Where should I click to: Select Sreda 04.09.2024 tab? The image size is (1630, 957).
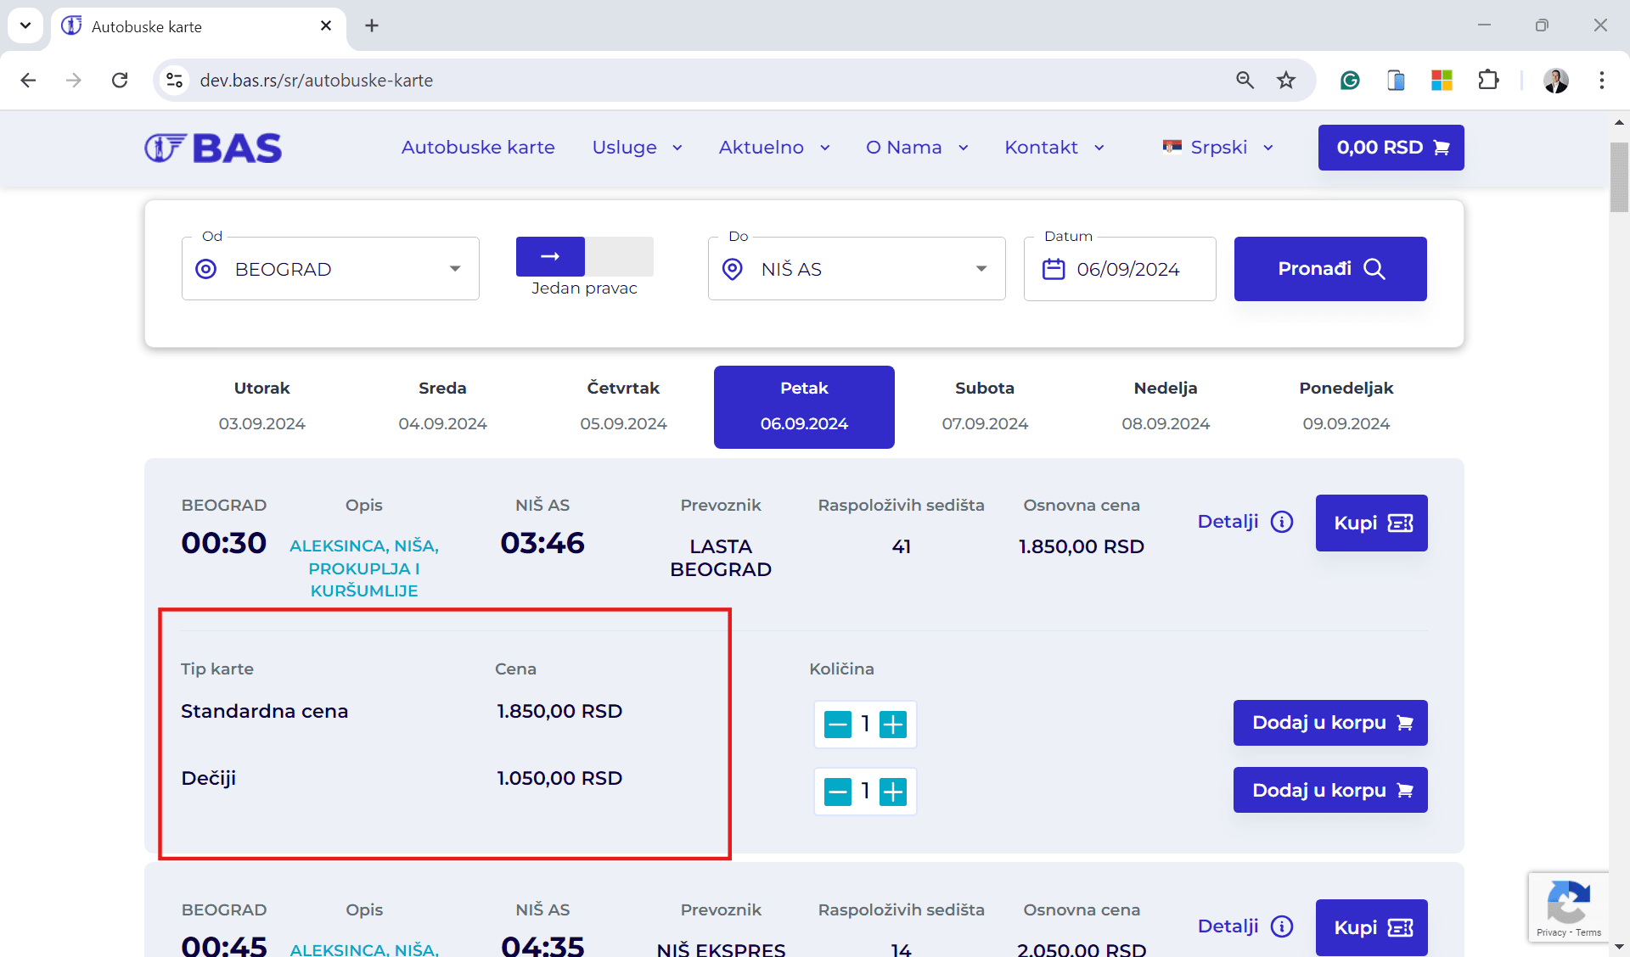pos(442,406)
